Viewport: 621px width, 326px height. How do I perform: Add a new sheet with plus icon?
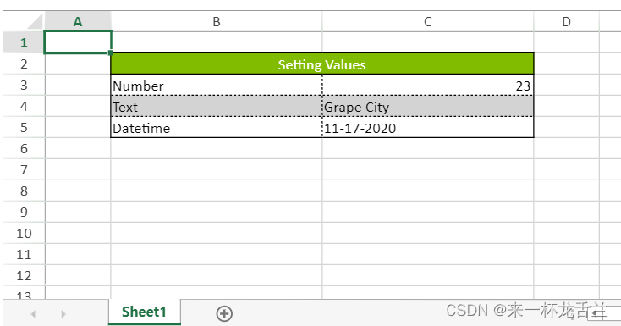pyautogui.click(x=224, y=313)
